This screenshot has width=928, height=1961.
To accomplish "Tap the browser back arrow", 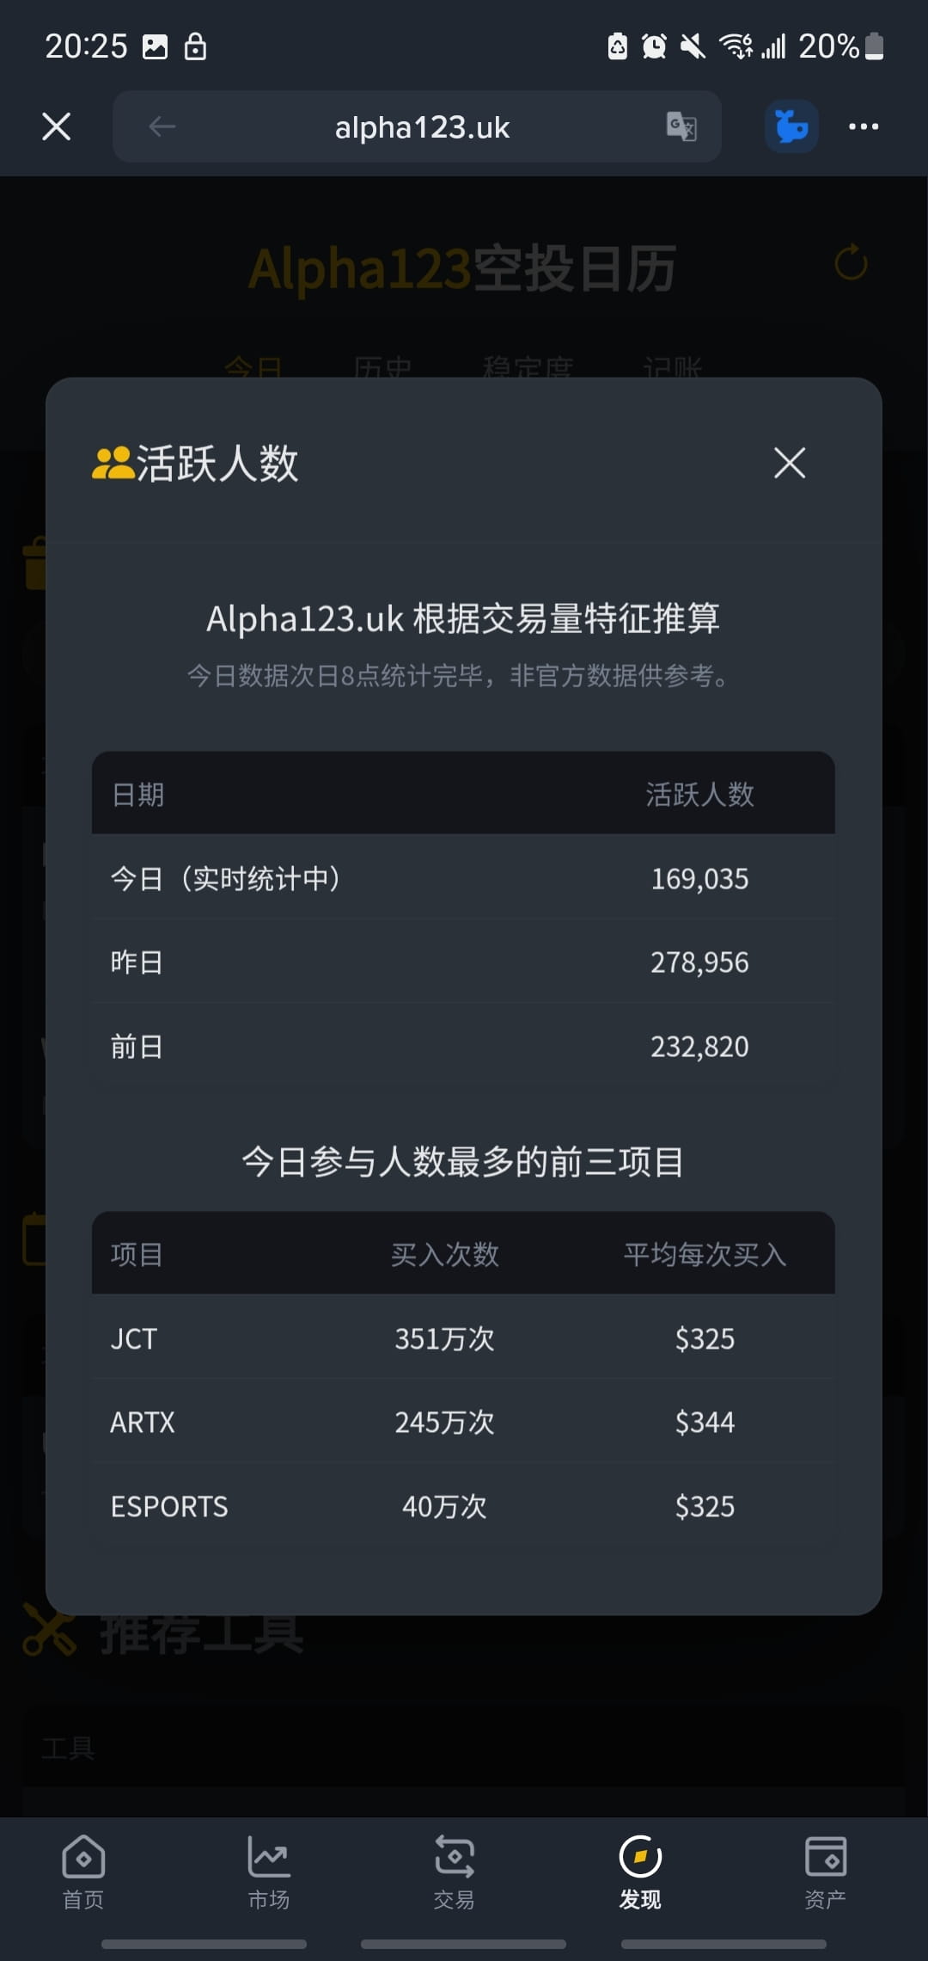I will [162, 127].
